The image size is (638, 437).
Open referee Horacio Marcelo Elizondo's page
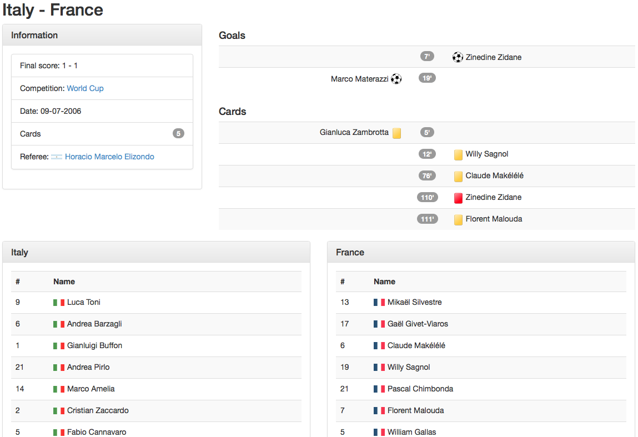pos(109,157)
